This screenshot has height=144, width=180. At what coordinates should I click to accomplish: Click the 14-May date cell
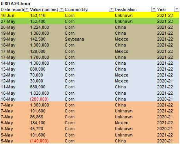pos(8,63)
